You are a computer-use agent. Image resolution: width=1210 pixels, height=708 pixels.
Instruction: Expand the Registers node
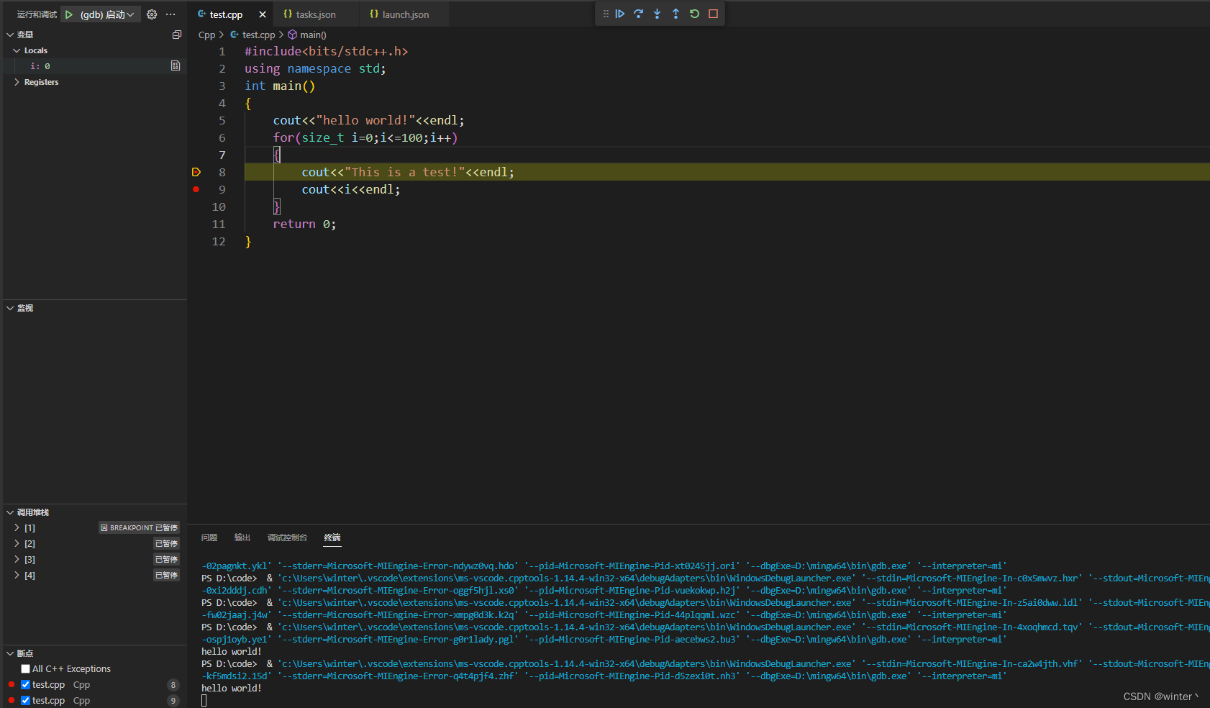pos(17,82)
